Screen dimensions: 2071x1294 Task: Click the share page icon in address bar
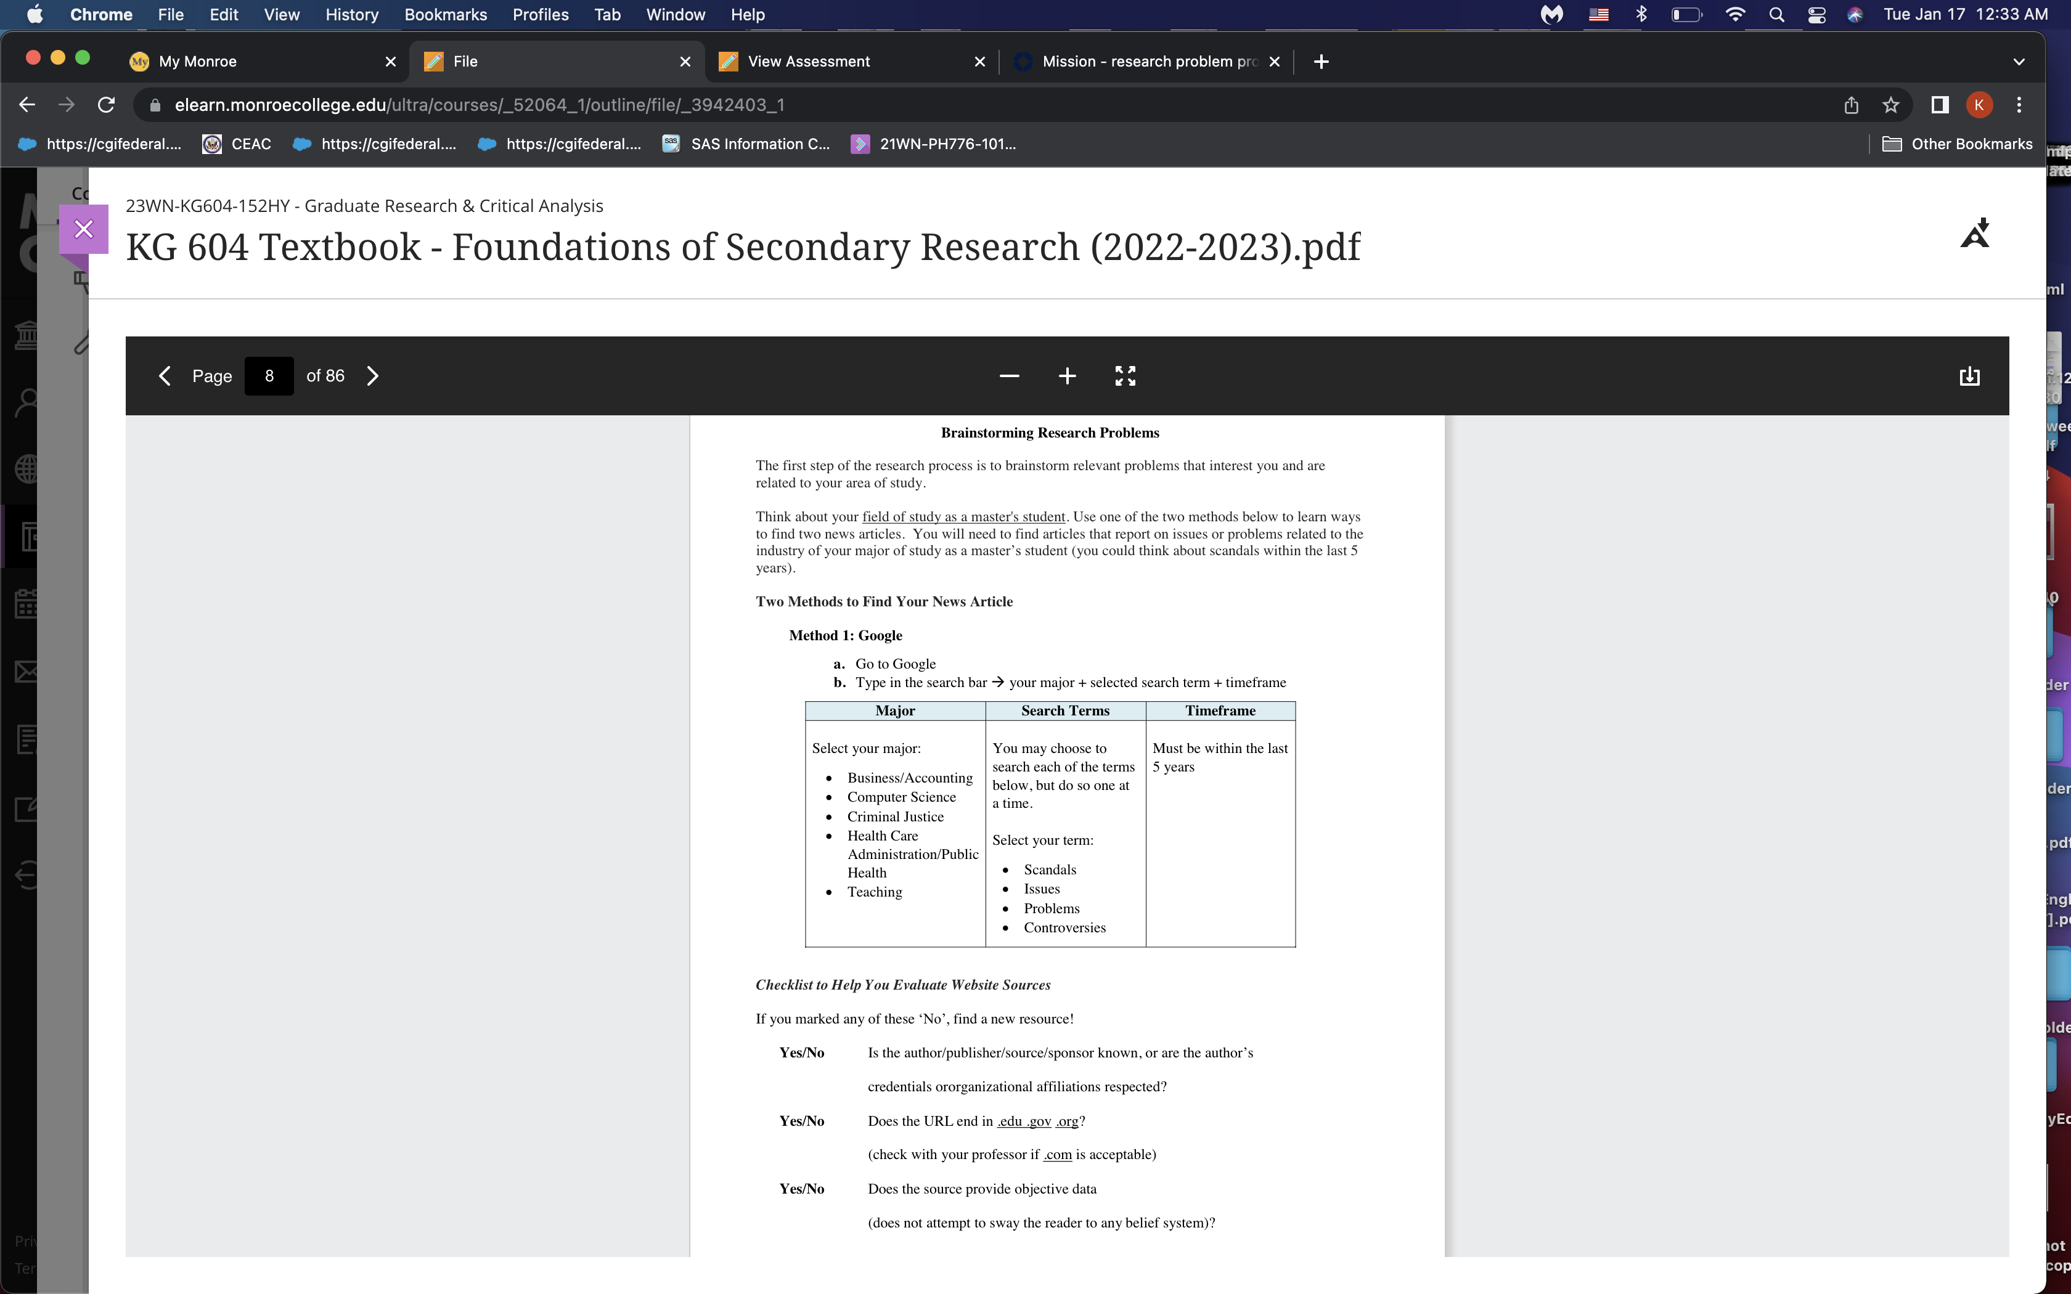pos(1851,104)
